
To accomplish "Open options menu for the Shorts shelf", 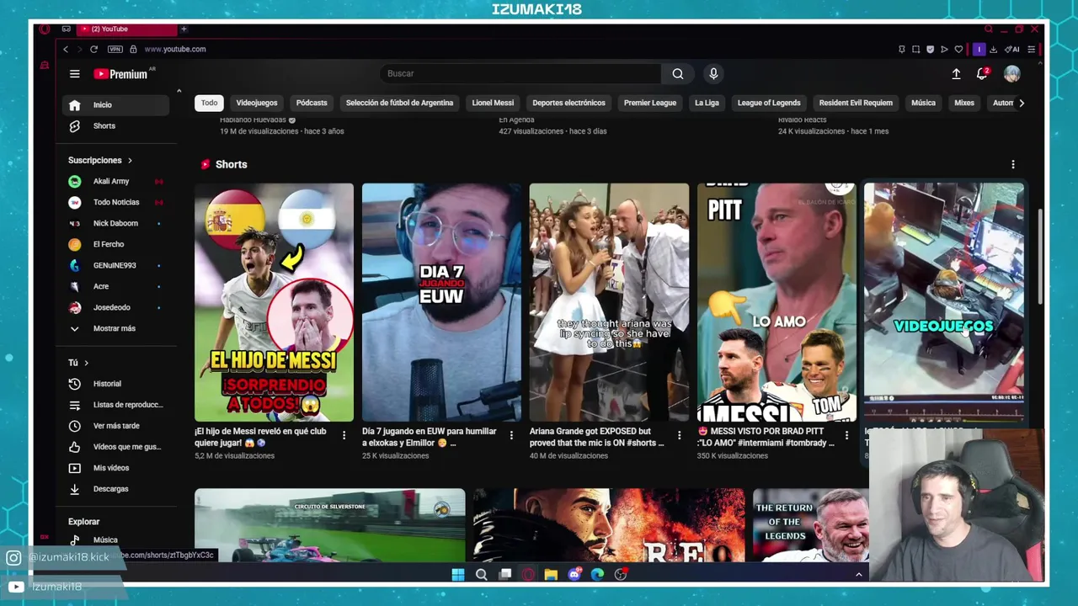I will 1013,164.
